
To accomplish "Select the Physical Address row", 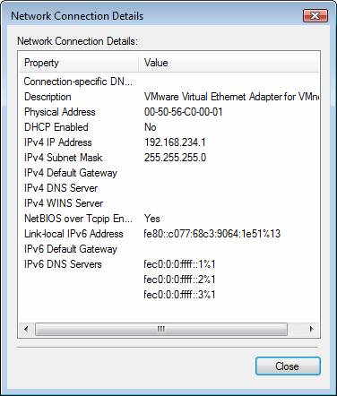I will tap(169, 112).
